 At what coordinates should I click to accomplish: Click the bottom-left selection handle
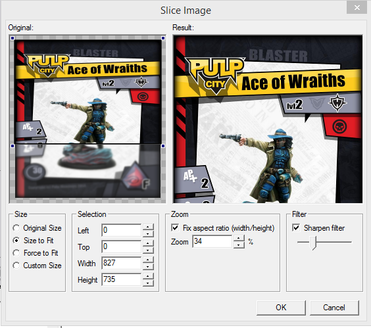pyautogui.click(x=12, y=146)
